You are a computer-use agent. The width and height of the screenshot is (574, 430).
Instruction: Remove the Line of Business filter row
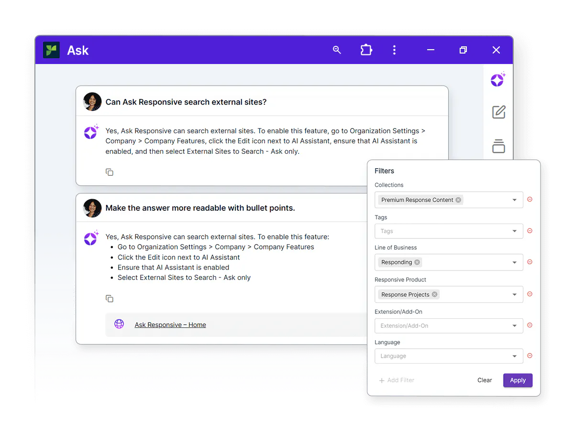tap(530, 262)
